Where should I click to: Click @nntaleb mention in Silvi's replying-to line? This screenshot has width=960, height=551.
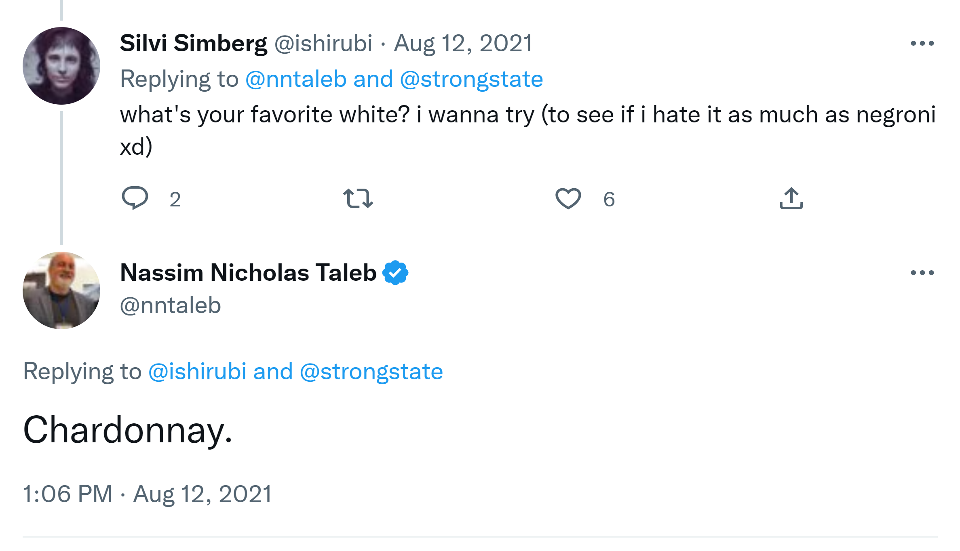pos(296,79)
